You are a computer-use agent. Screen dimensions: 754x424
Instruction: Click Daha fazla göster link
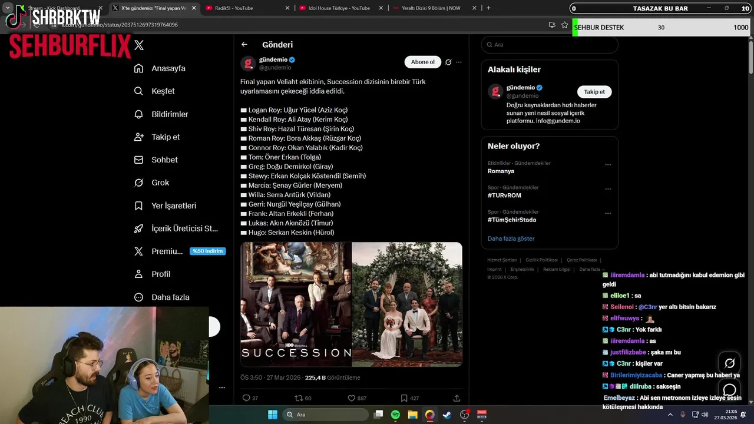click(511, 238)
